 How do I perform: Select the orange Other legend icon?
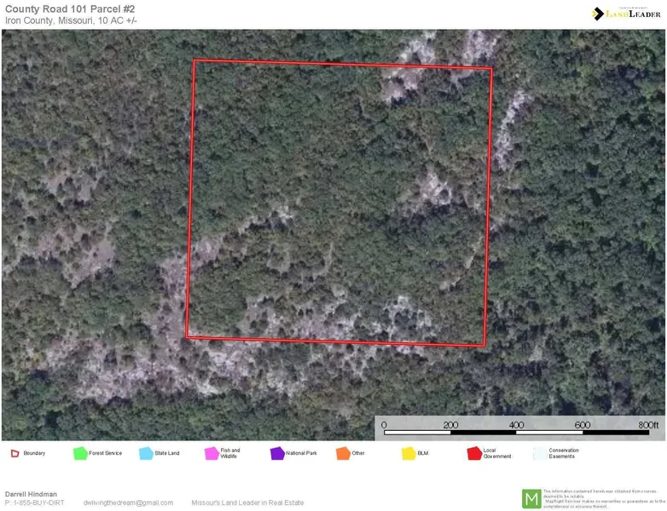tap(343, 453)
